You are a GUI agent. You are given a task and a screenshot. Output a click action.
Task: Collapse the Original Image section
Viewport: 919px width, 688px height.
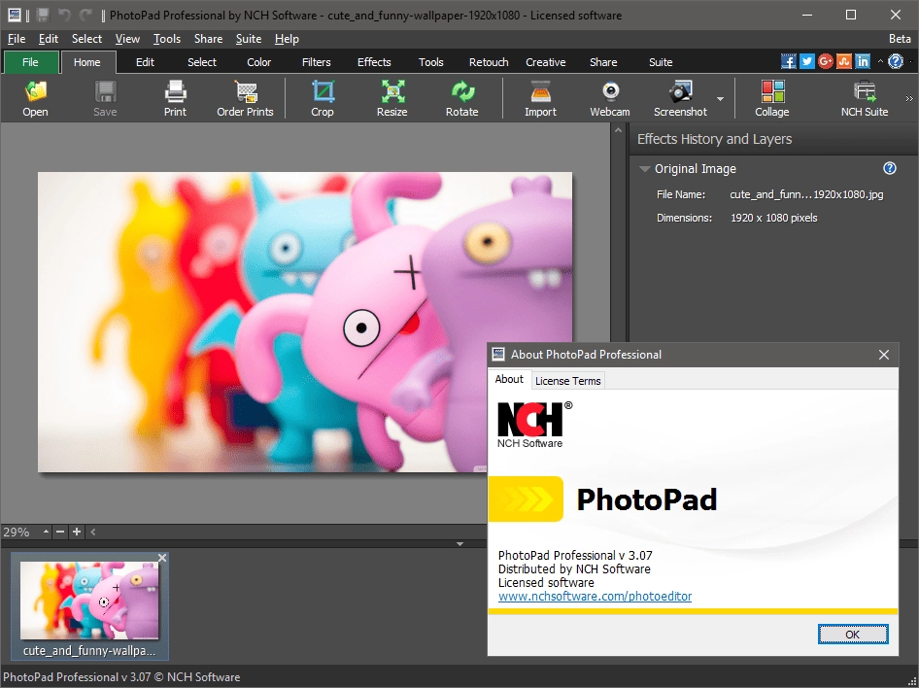645,169
